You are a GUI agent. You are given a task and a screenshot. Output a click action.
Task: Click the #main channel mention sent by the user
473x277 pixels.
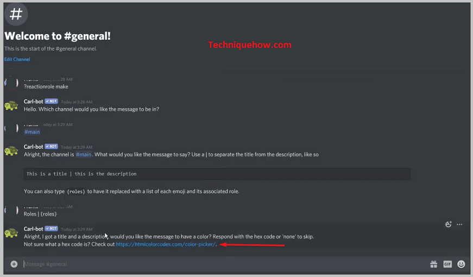click(x=32, y=132)
